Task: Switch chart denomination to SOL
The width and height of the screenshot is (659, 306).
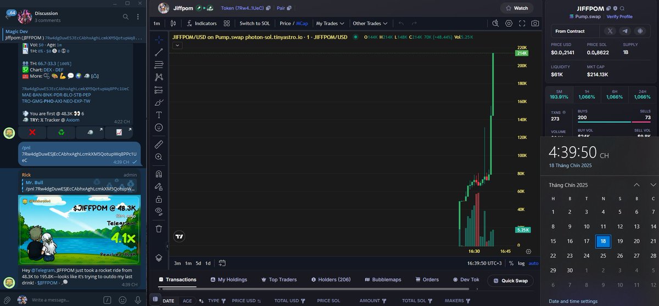Action: [255, 24]
